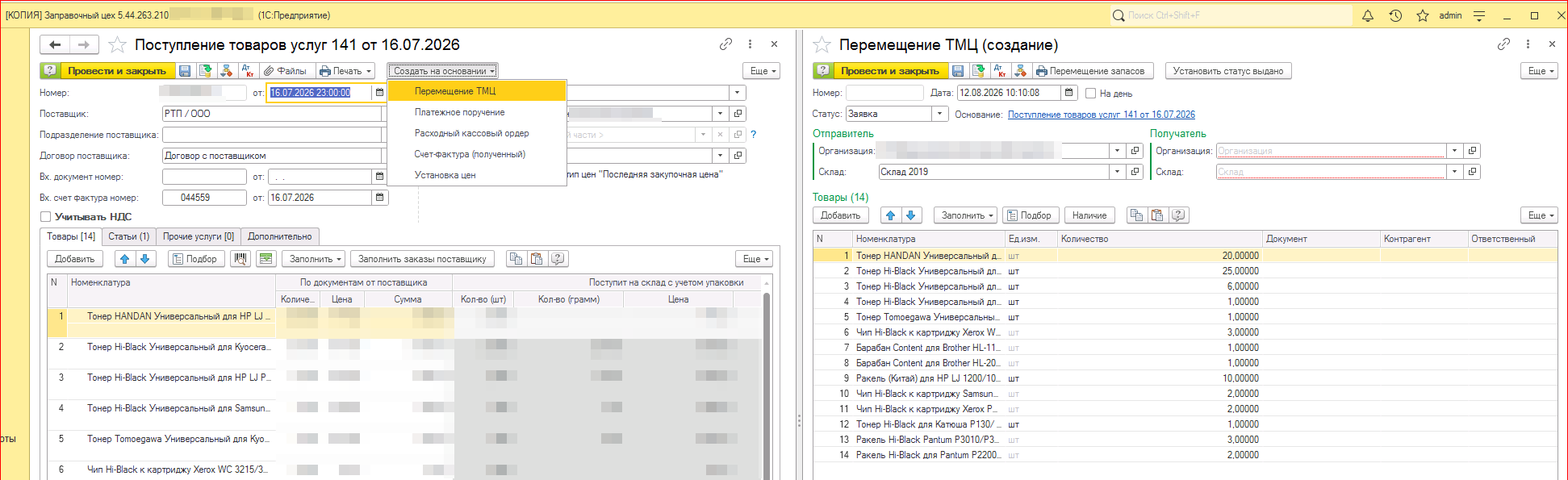Image resolution: width=1568 pixels, height=480 pixels.
Task: Click Заполнить заказы поставщику button
Action: pos(422,259)
